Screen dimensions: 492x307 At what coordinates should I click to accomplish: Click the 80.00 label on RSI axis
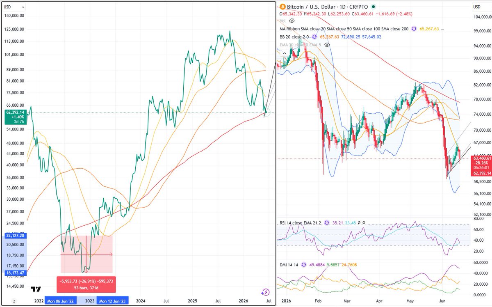(x=478, y=219)
